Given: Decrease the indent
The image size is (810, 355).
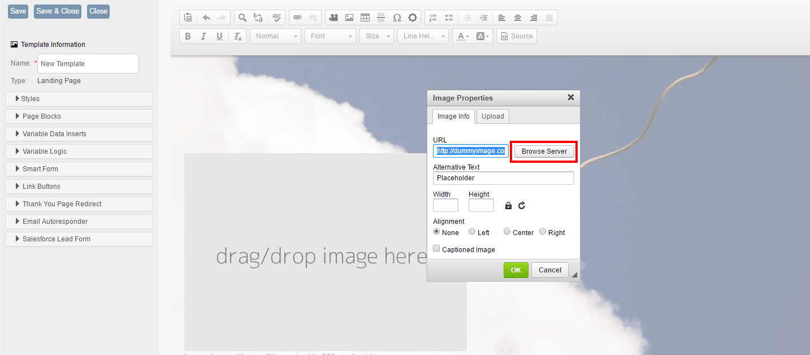Looking at the screenshot, I should 467,18.
